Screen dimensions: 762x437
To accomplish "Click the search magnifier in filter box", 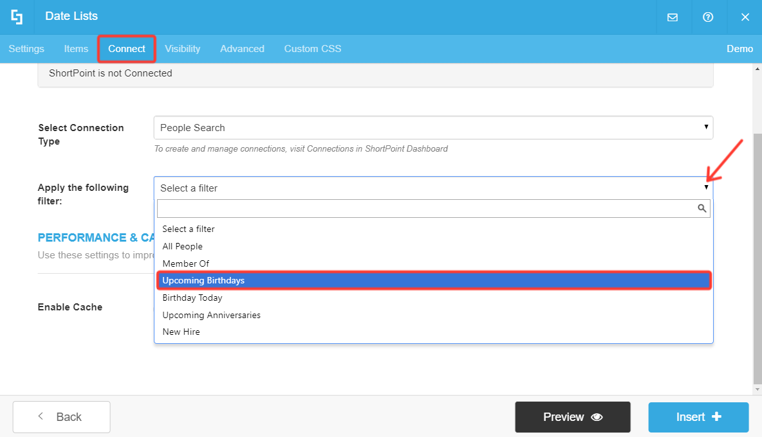I will [x=702, y=208].
